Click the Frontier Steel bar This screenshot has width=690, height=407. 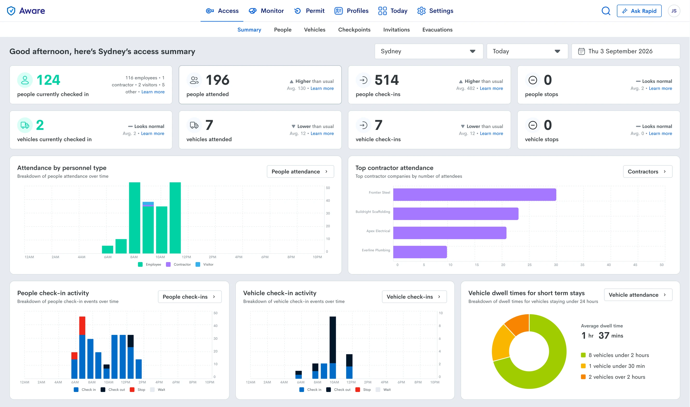(x=475, y=194)
